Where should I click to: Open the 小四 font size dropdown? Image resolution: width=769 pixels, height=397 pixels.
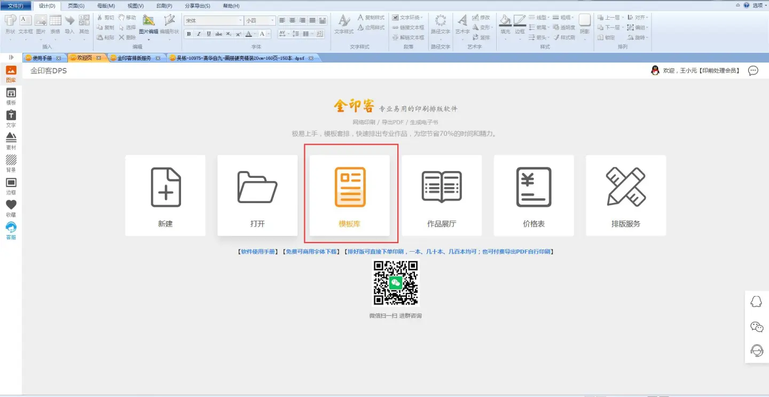pyautogui.click(x=272, y=21)
